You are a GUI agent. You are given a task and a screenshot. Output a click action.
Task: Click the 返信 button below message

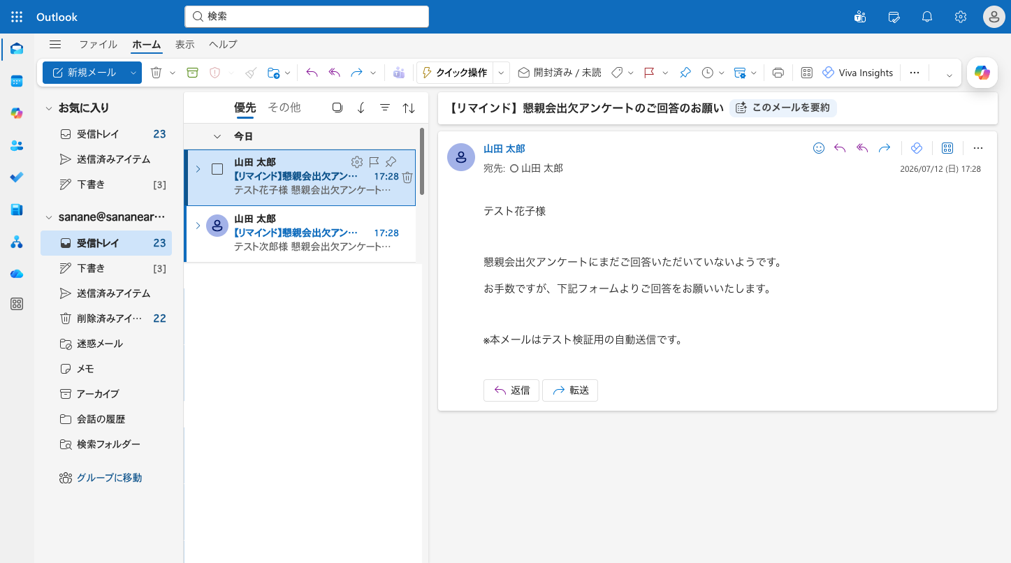point(511,390)
